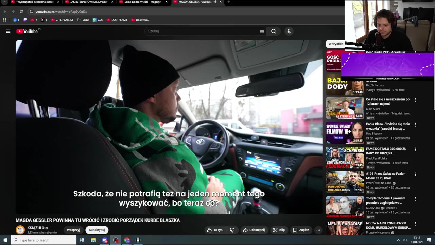Subscribe with the Subskrybuj button

coord(97,230)
